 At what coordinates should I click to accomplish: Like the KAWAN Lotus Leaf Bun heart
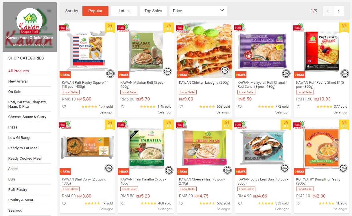[240, 203]
